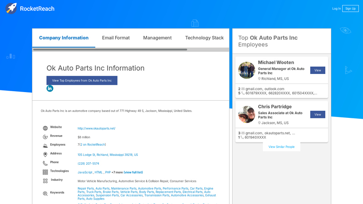Click the RocketReach rocket logo icon

(x=11, y=9)
